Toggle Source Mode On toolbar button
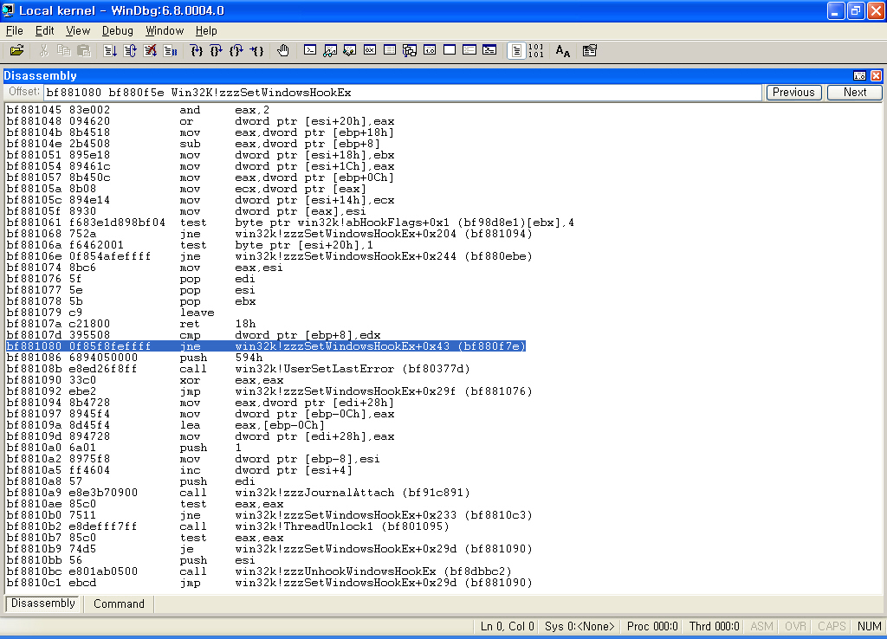This screenshot has width=887, height=639. 516,51
